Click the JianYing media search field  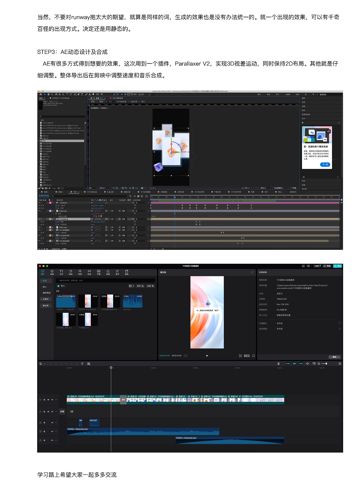coord(105,280)
